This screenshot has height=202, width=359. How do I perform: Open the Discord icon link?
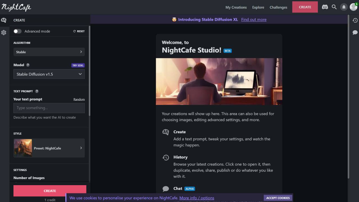click(325, 7)
